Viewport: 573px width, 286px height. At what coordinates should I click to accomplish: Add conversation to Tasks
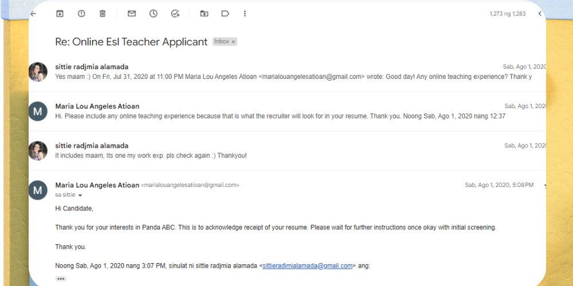[175, 14]
